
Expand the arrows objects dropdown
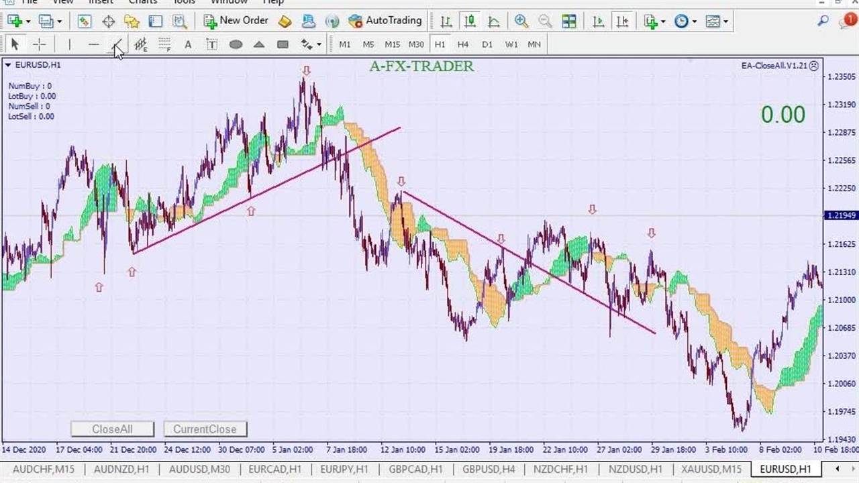click(319, 44)
